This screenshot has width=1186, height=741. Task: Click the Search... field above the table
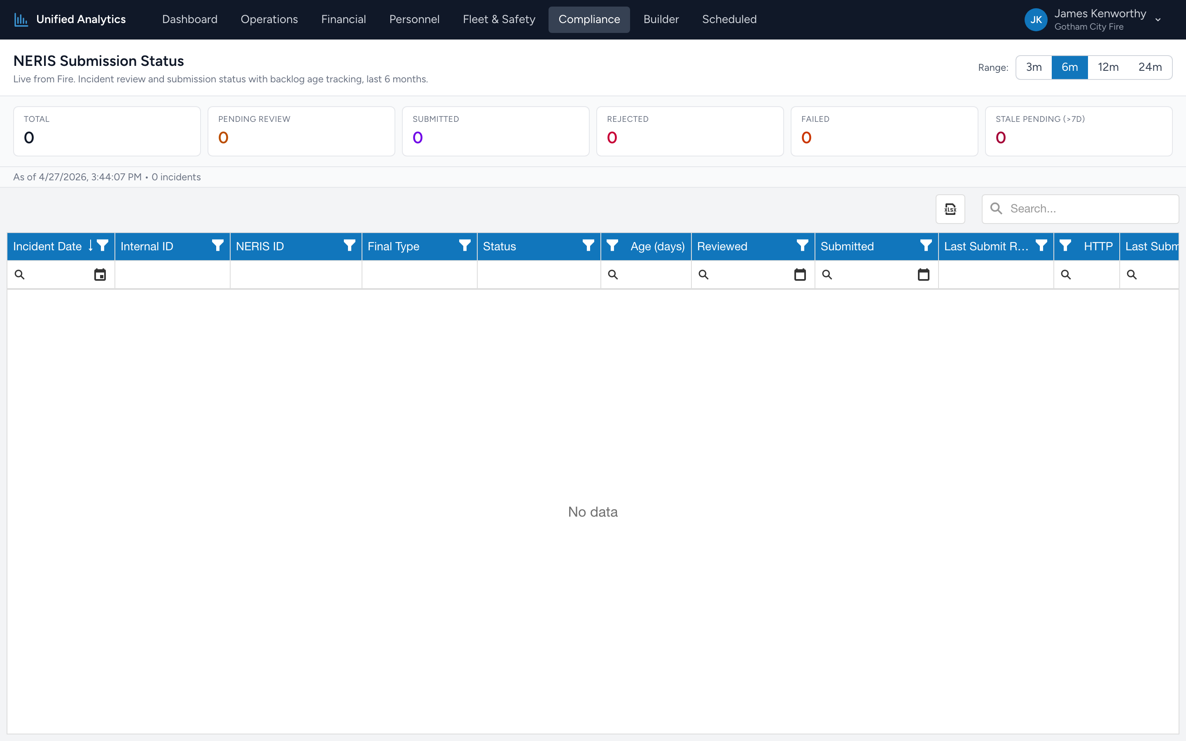tap(1080, 209)
